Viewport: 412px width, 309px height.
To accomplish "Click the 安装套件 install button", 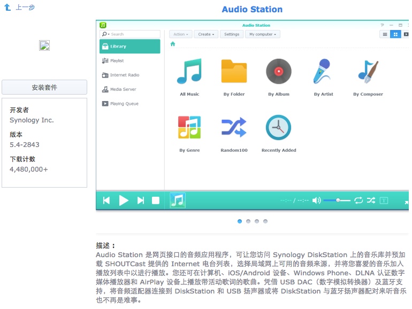I will pos(44,87).
